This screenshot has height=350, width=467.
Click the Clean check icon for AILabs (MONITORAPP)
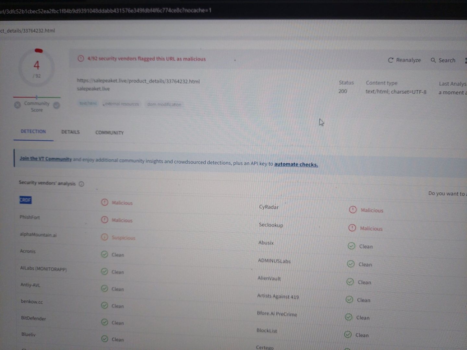pyautogui.click(x=104, y=271)
